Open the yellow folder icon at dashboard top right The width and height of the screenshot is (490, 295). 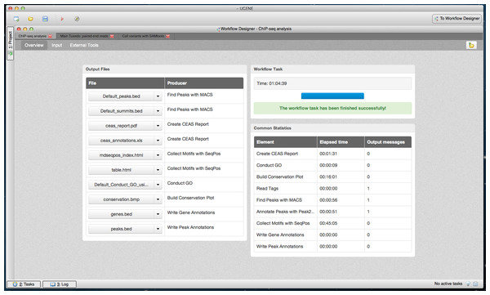coord(471,46)
